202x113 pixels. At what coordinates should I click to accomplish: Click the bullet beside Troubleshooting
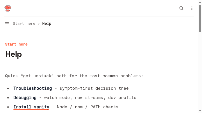[x=8, y=88]
